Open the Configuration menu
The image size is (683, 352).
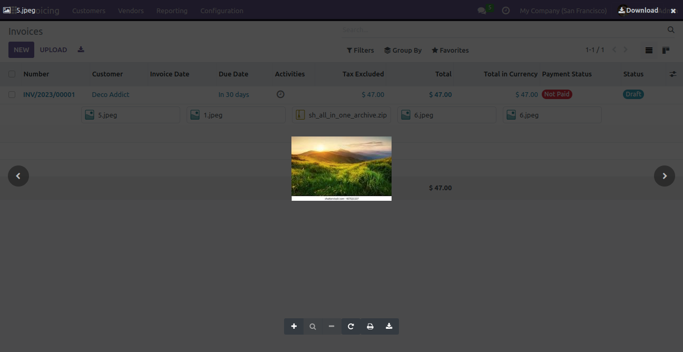point(222,11)
